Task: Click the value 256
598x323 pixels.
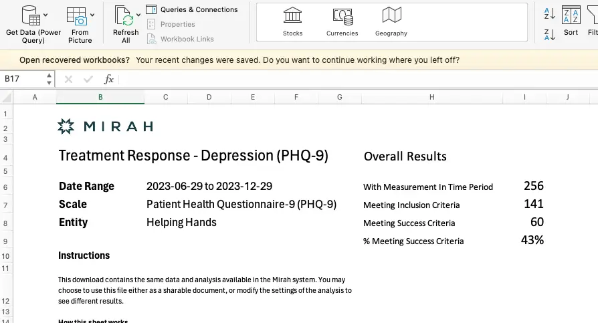Action: (534, 186)
